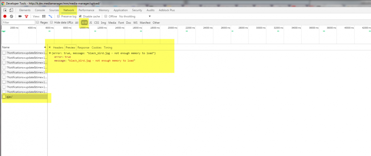Click the Chrome icon in title bar
371x156 pixels.
pos(3,4)
